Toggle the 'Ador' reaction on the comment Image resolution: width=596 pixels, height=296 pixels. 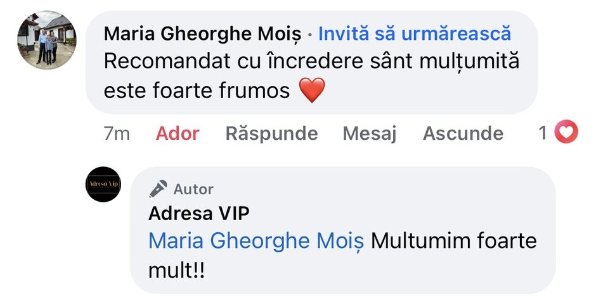pos(178,133)
